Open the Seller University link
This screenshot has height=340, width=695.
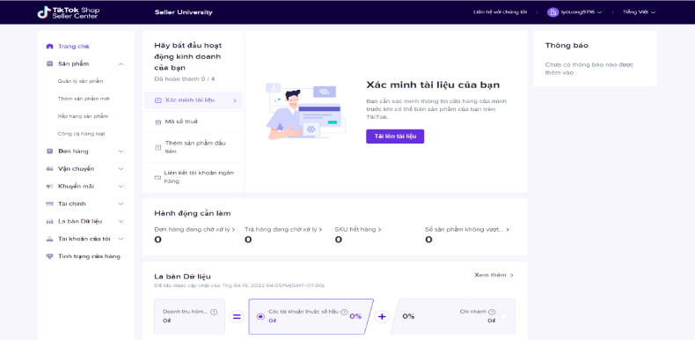[184, 12]
